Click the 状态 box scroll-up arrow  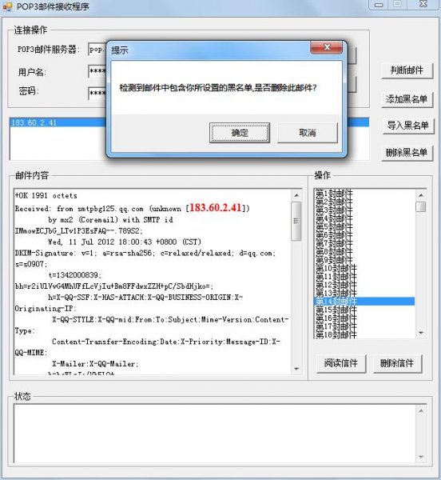(x=421, y=411)
